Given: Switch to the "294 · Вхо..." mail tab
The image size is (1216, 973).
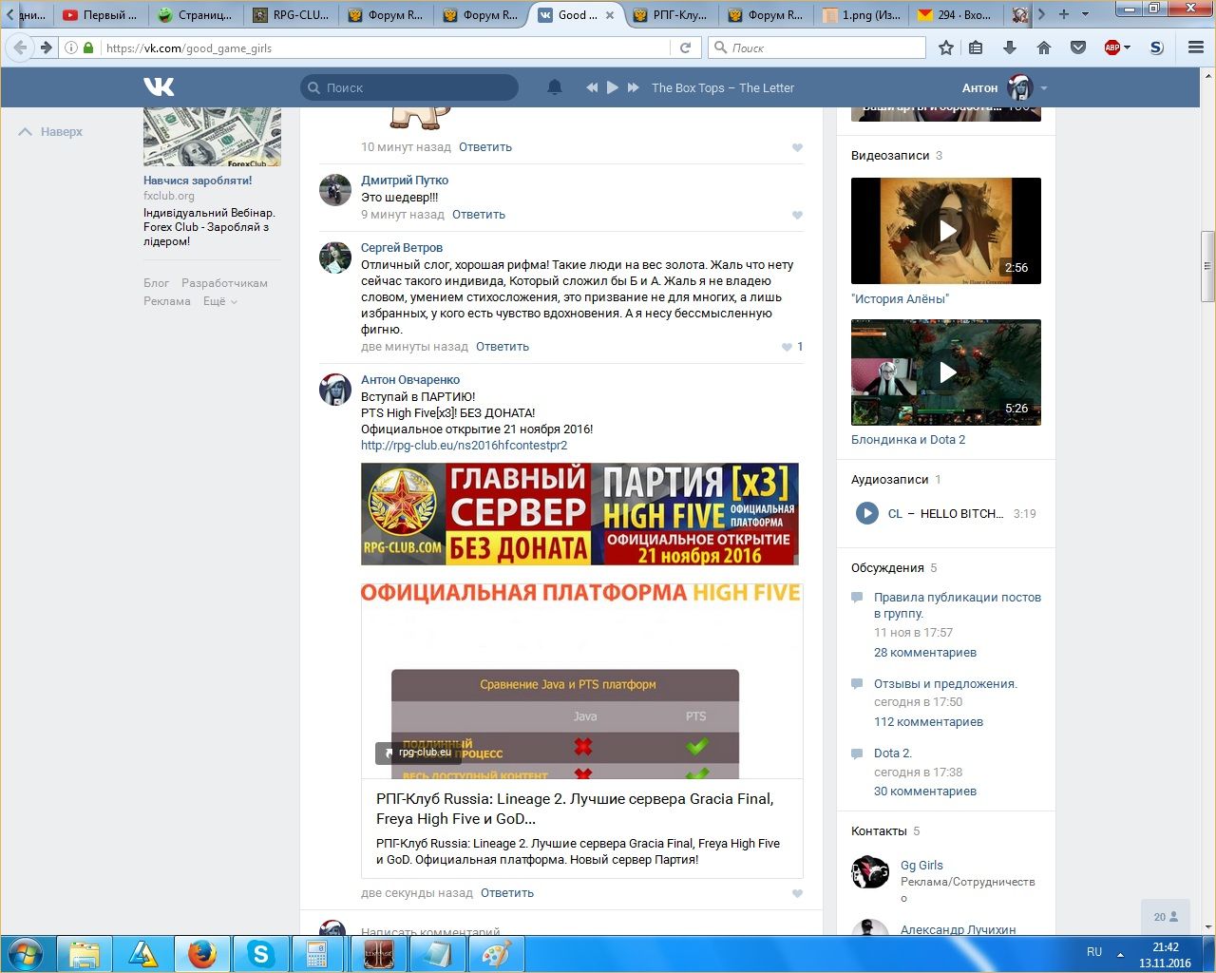Looking at the screenshot, I should tap(955, 14).
